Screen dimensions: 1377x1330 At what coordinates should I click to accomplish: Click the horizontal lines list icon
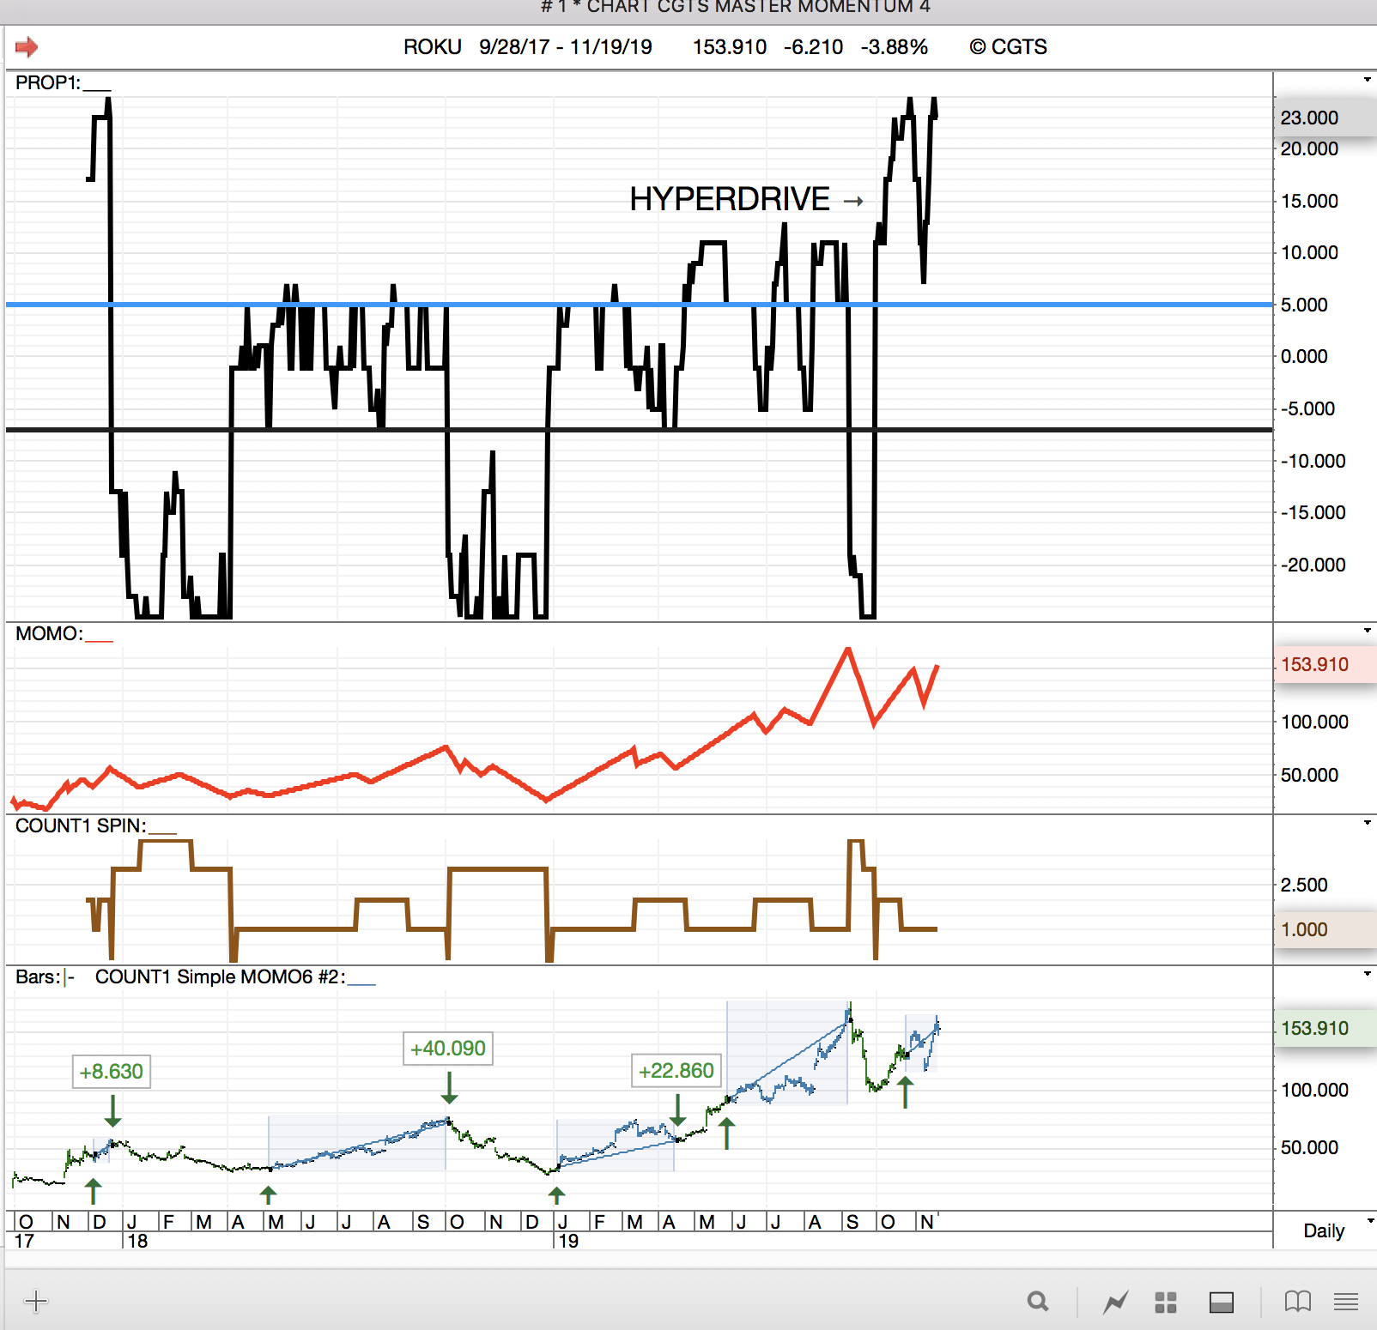coord(1345,1303)
